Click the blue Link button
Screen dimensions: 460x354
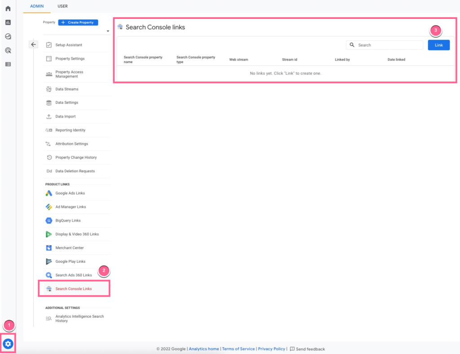(x=438, y=45)
